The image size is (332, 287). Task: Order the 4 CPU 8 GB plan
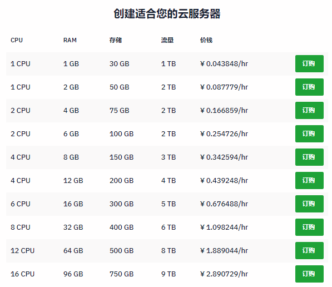(309, 157)
